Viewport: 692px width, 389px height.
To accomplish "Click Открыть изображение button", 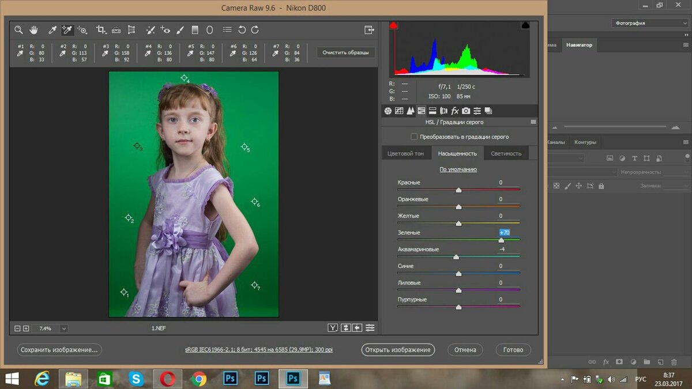I will click(x=398, y=350).
